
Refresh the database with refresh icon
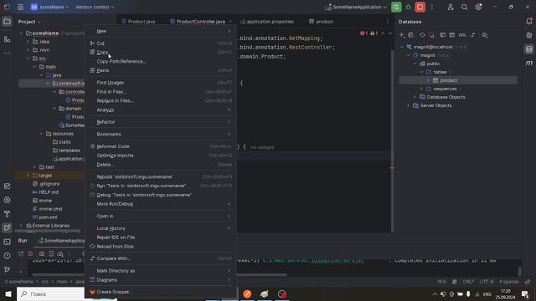point(422,35)
